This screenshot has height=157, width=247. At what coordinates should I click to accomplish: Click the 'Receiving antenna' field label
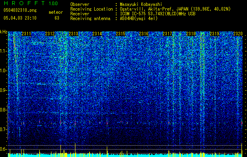coord(90,18)
